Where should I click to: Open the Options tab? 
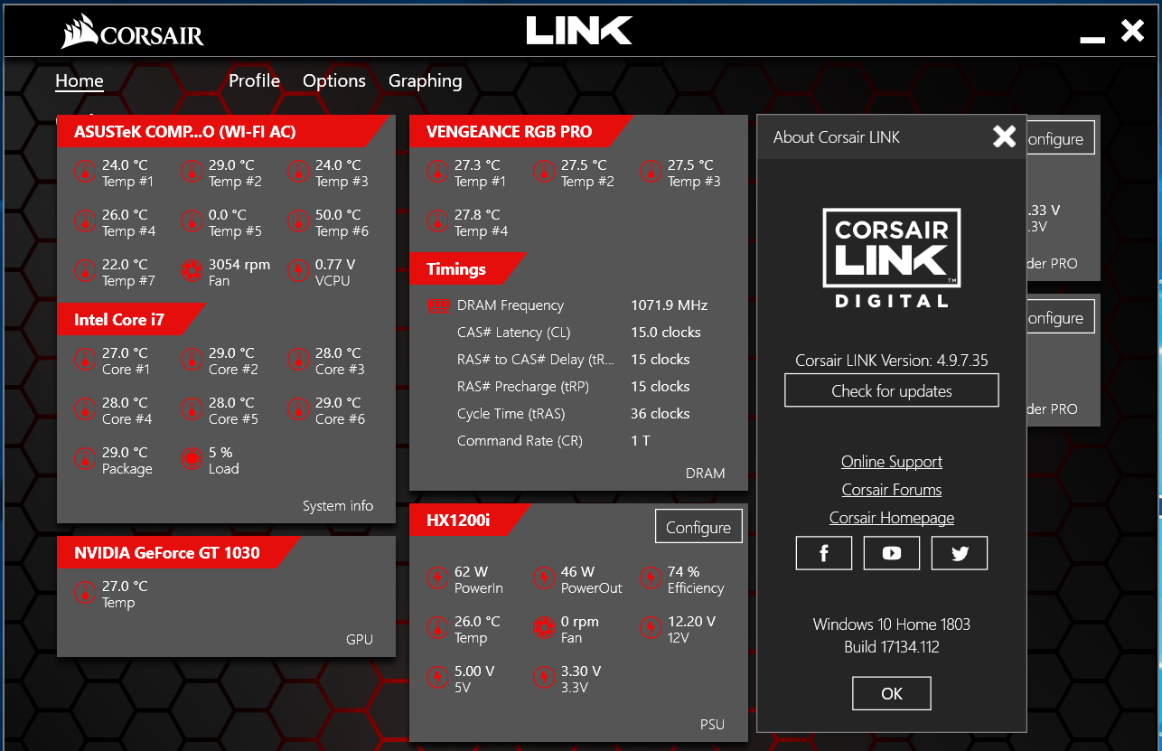334,80
